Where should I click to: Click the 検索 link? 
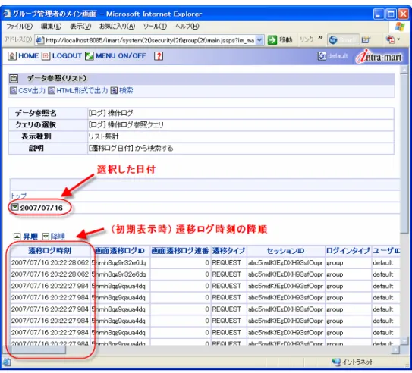pos(126,90)
